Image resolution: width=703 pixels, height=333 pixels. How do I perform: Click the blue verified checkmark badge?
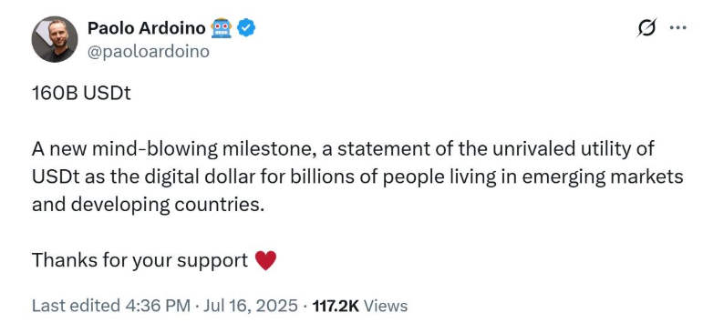click(246, 28)
